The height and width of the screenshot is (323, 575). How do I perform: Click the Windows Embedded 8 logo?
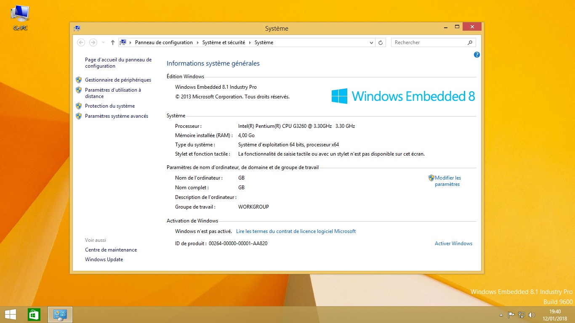403,96
